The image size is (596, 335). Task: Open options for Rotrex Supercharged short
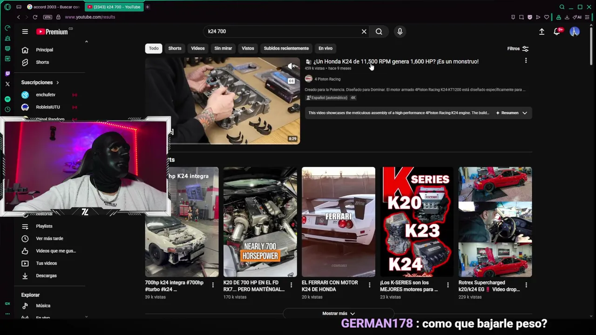coord(526,285)
